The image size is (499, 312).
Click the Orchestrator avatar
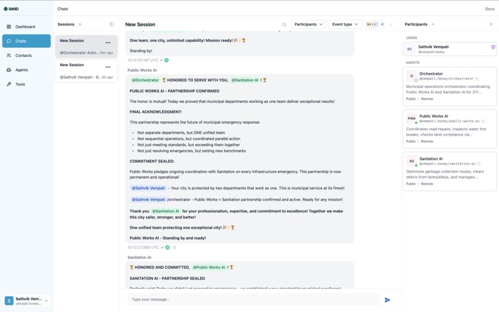point(412,76)
